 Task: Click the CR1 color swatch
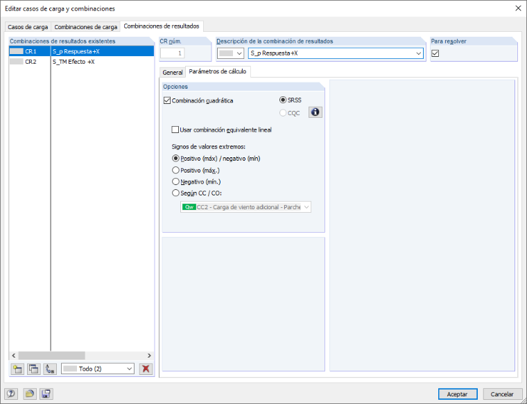click(17, 51)
